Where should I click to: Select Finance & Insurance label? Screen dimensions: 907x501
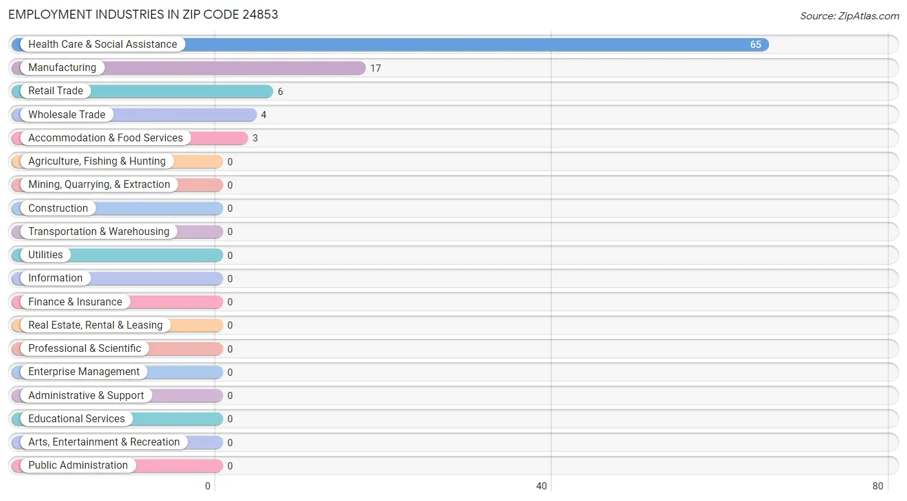pos(75,302)
